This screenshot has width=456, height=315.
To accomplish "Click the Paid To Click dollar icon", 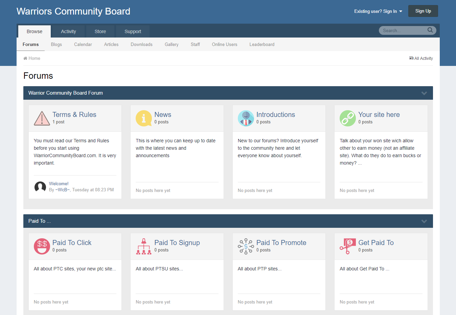I will pyautogui.click(x=42, y=246).
